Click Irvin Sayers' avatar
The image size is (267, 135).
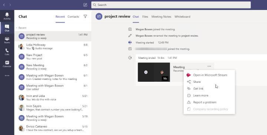tap(21, 108)
